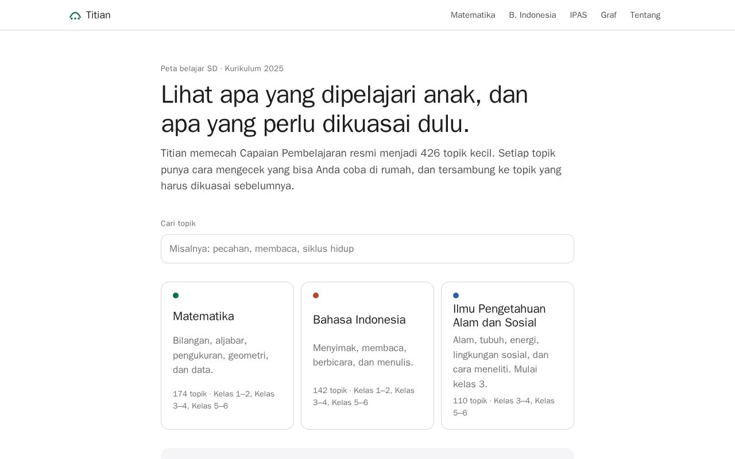Open the Matematika nav link
This screenshot has height=459, width=735.
coord(473,15)
